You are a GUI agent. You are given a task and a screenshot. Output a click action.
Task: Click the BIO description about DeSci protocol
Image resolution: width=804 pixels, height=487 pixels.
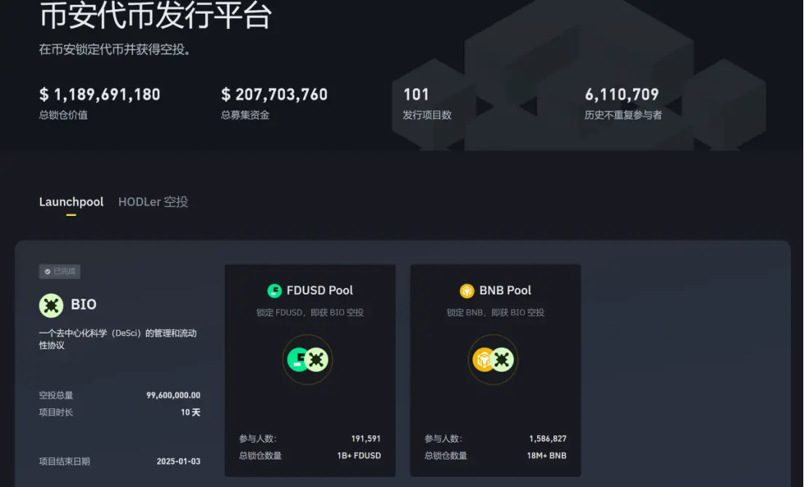(x=118, y=339)
